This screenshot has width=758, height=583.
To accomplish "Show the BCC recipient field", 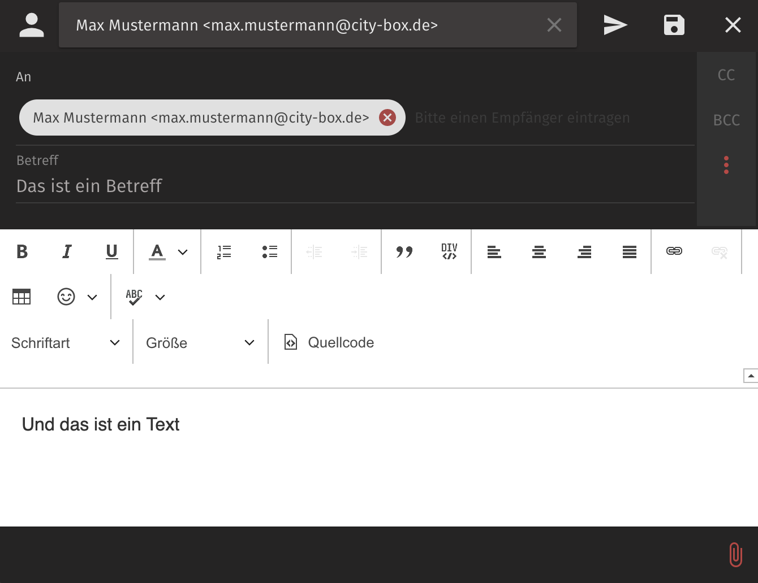I will (x=726, y=120).
